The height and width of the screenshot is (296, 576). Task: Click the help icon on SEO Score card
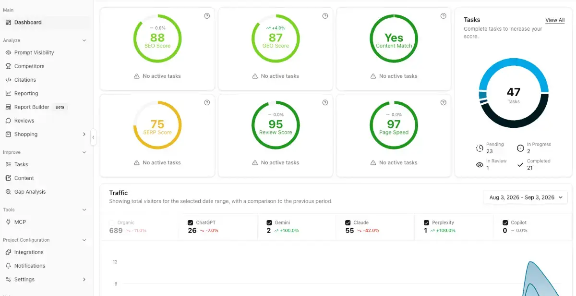pos(207,16)
